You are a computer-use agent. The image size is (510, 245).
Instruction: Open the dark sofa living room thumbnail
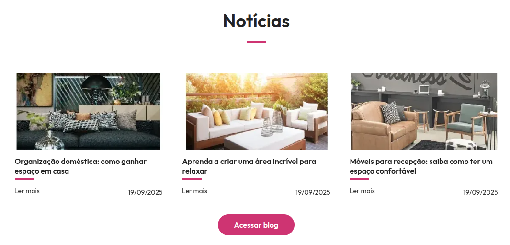pyautogui.click(x=88, y=111)
